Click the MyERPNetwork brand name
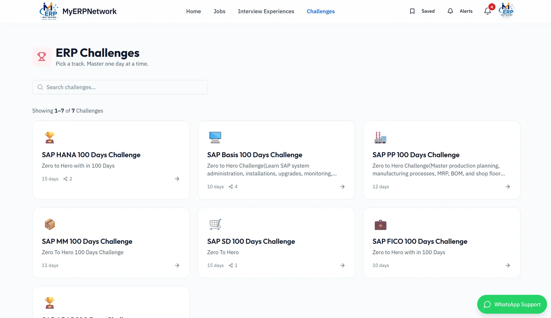551x318 pixels. click(89, 11)
